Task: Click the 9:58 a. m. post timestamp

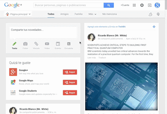Action: tap(52, 112)
